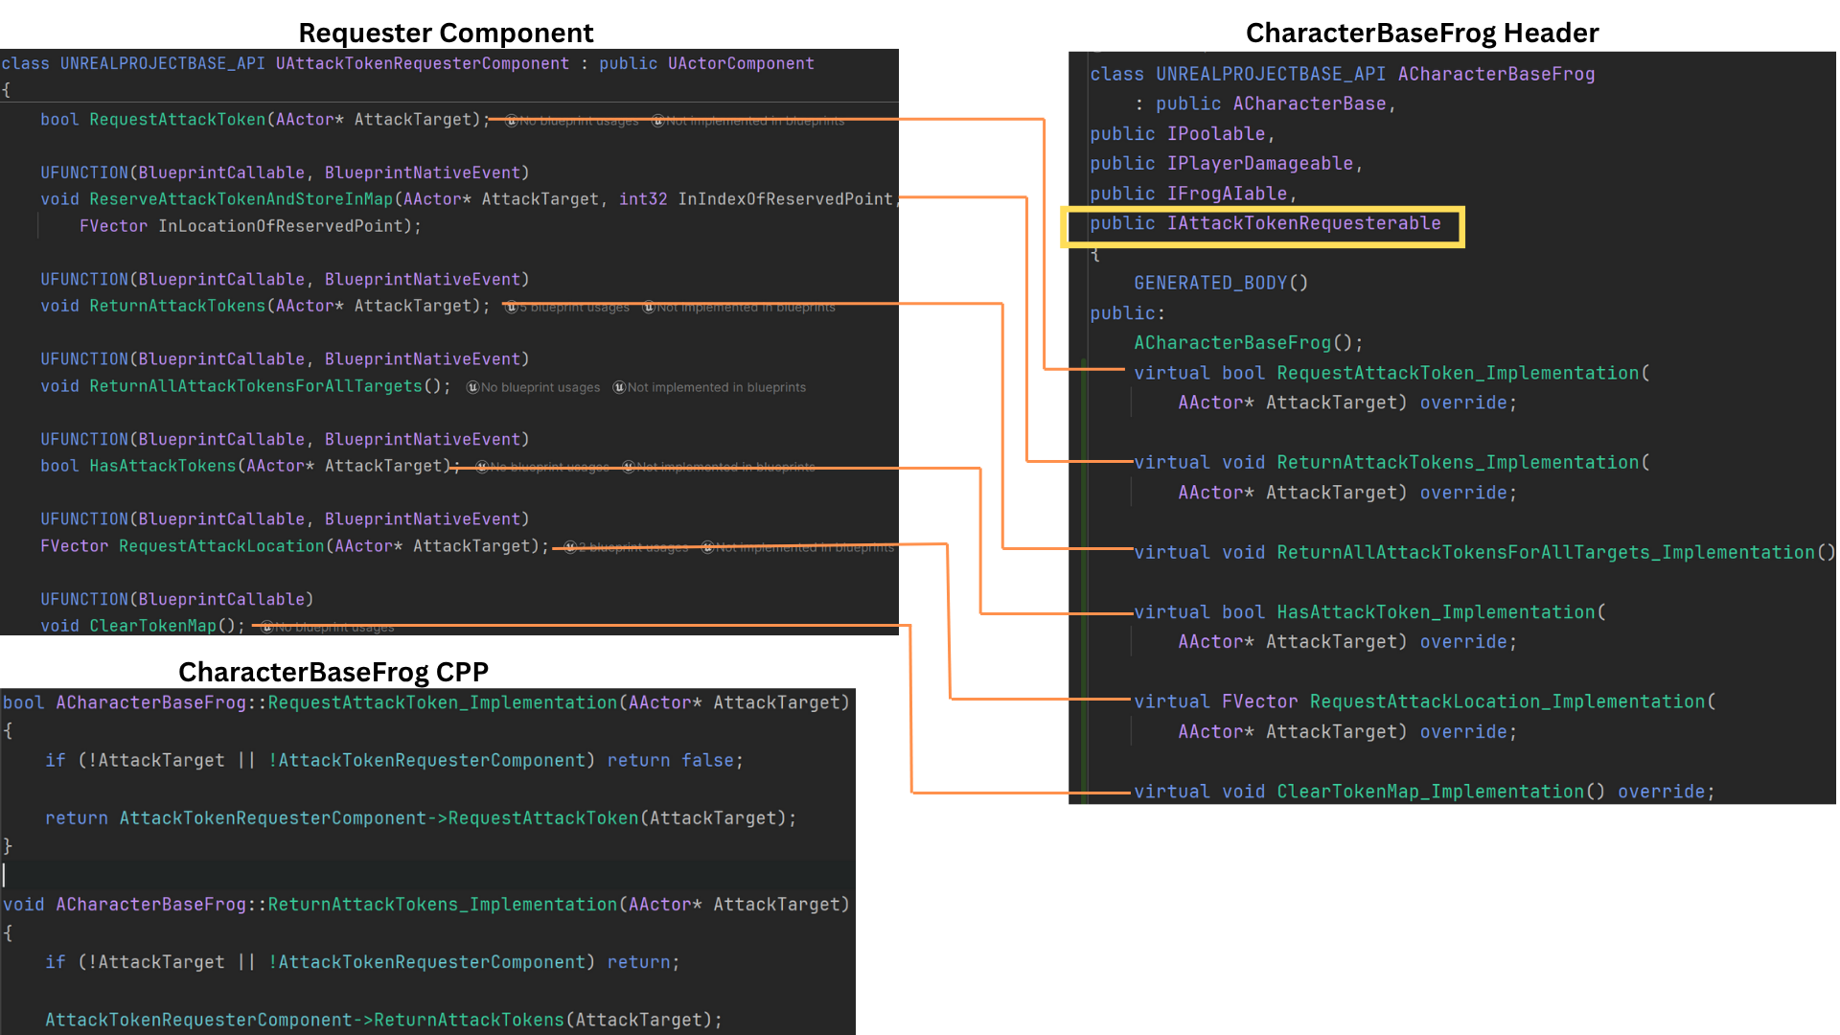This screenshot has height=1035, width=1840.
Task: Click the highlighted IAttackTokenRequesterable interface name
Action: tap(1303, 223)
